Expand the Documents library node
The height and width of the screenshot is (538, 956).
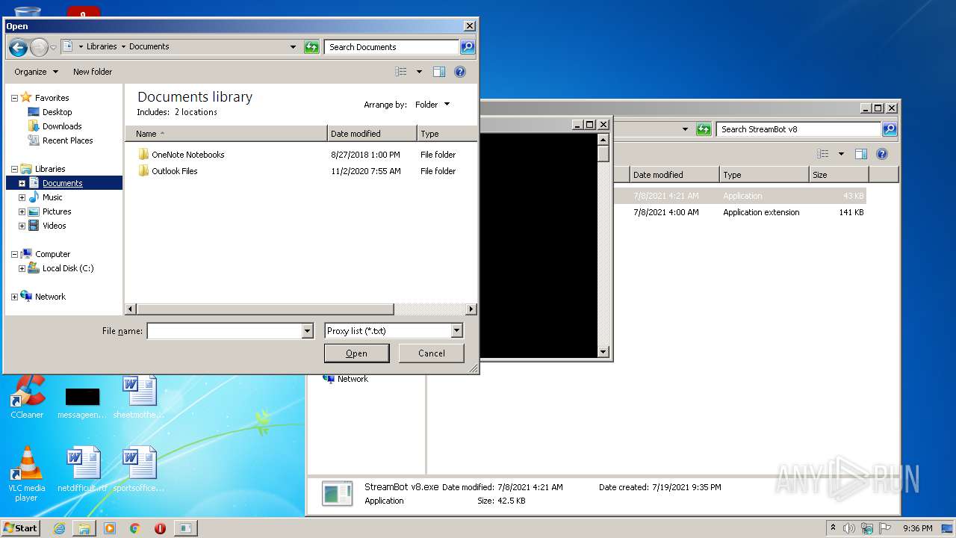click(x=22, y=183)
